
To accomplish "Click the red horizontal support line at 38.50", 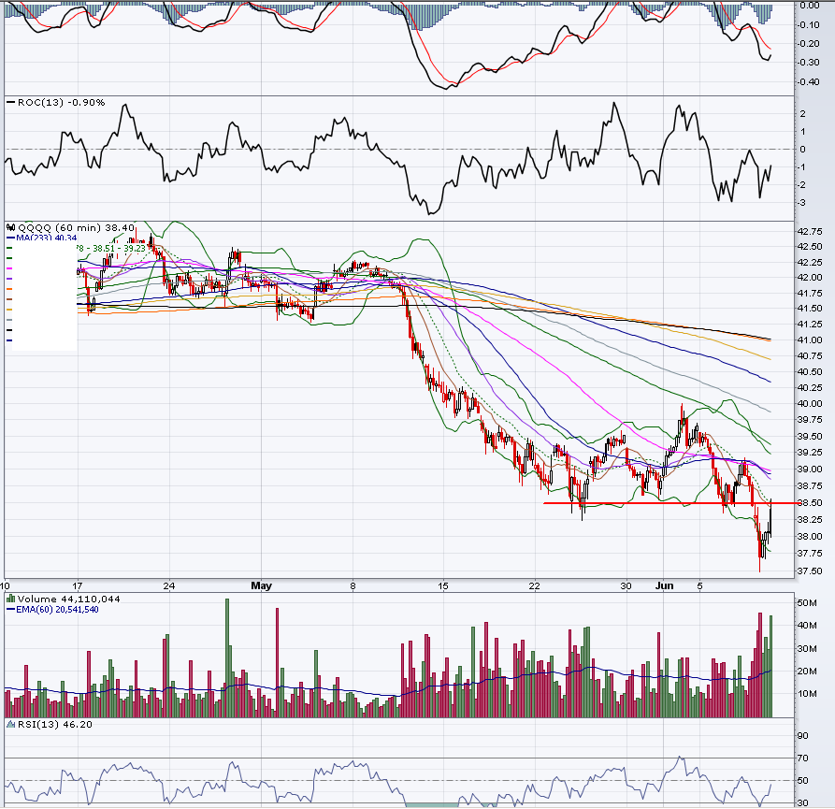I will tap(671, 503).
